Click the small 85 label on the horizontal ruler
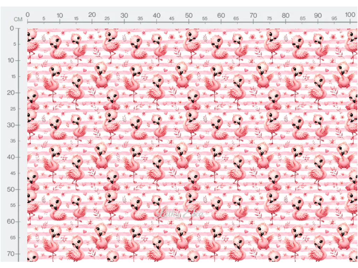The image size is (358, 268). (303, 18)
